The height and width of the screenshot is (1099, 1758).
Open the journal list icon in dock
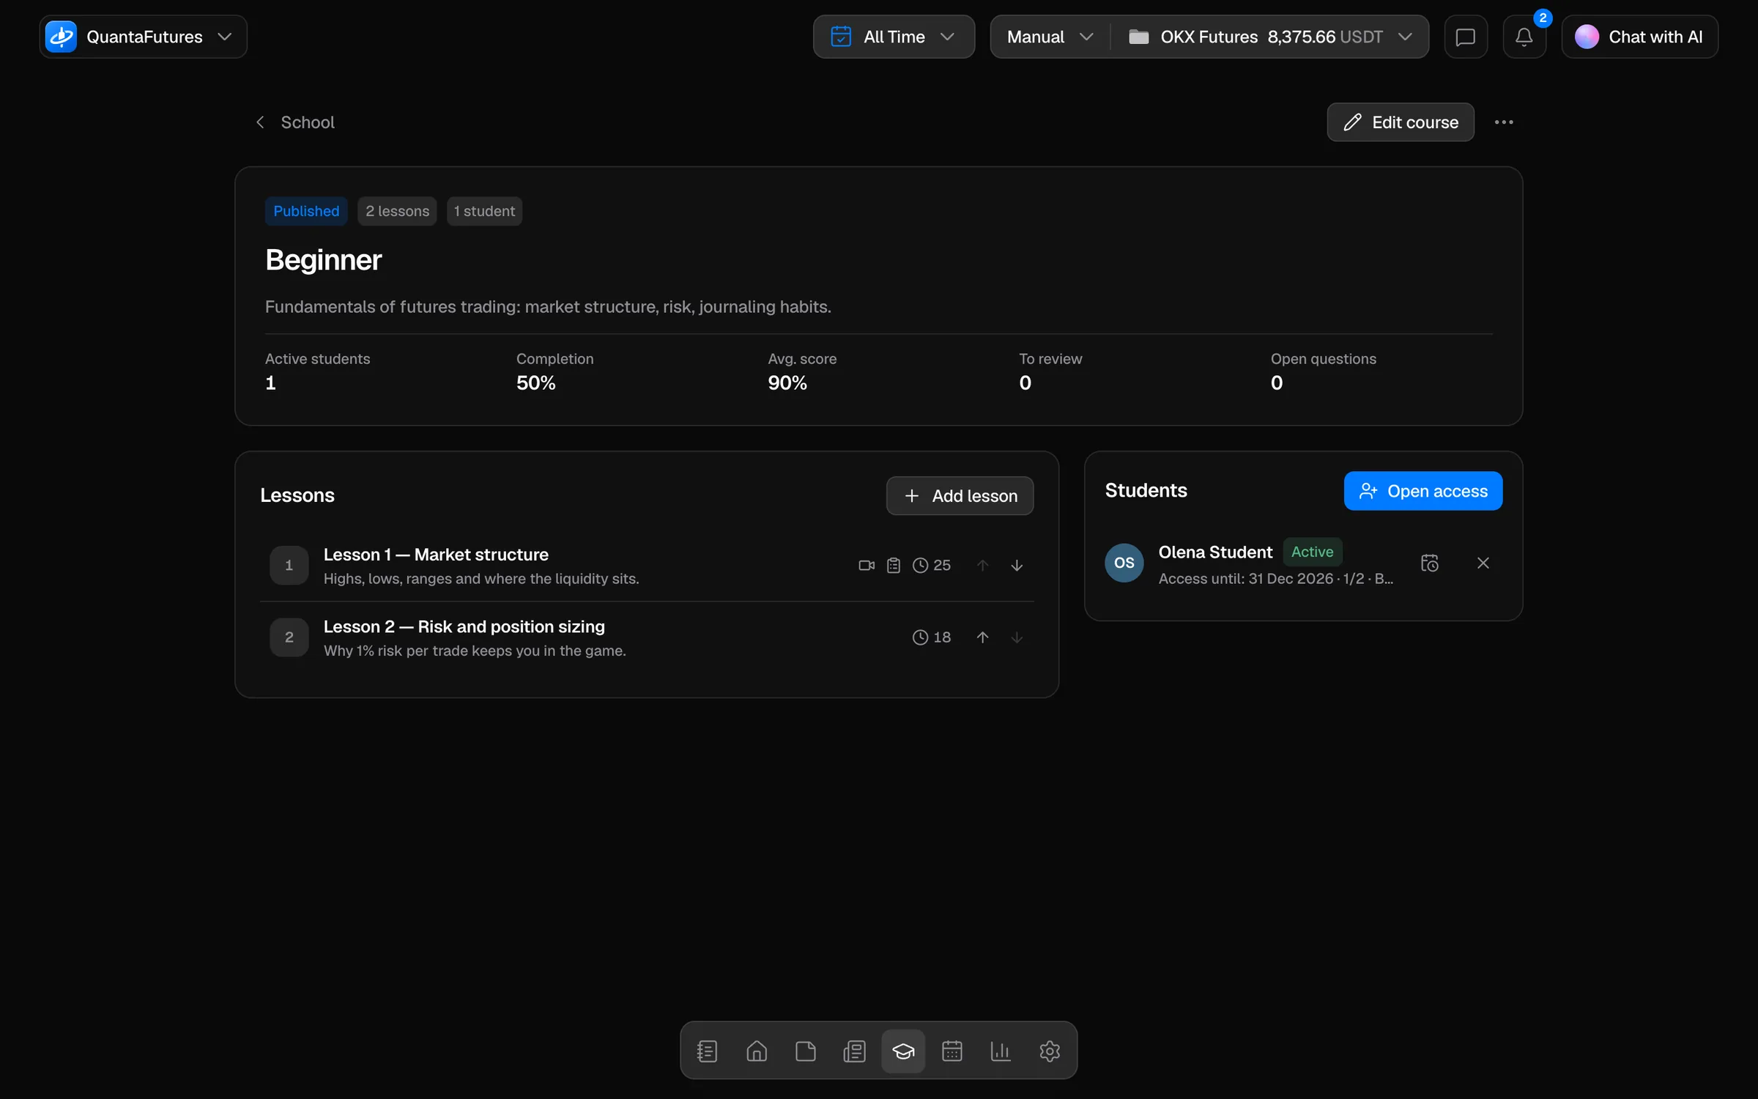tap(707, 1051)
